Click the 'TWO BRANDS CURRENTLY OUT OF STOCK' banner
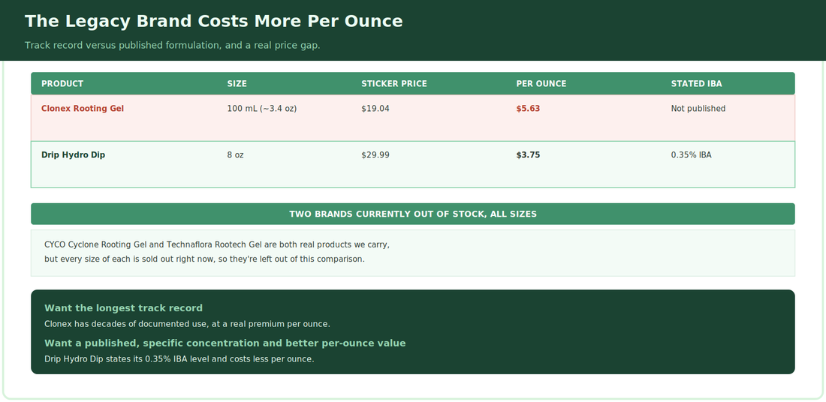 click(413, 214)
